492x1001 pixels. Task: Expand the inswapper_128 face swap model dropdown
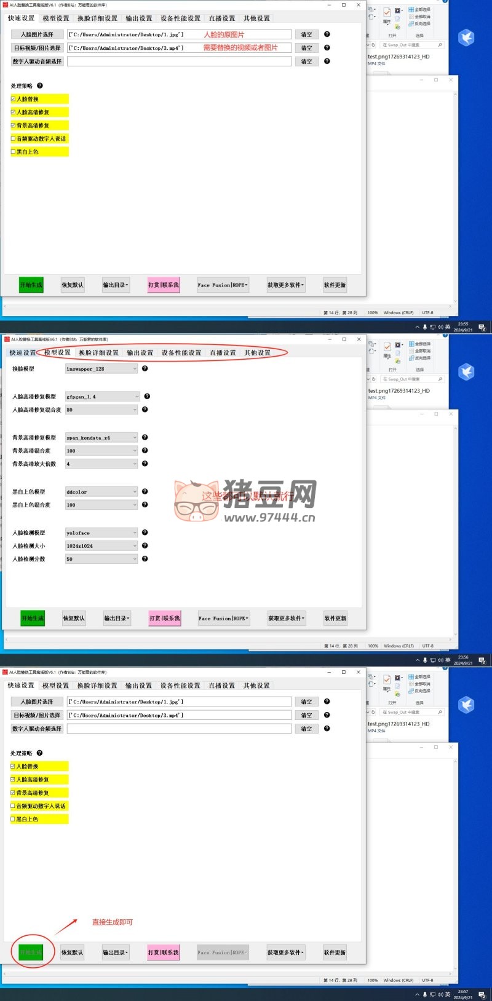coord(134,369)
